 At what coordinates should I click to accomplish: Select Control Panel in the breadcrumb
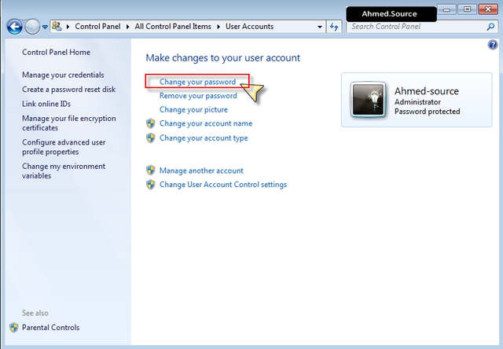click(97, 26)
